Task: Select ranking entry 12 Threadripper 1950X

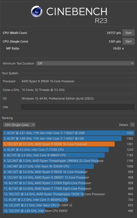Action: click(x=69, y=194)
